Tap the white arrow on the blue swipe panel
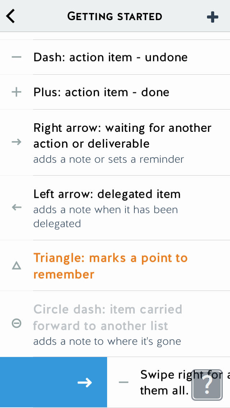The width and height of the screenshot is (230, 408). 85,382
